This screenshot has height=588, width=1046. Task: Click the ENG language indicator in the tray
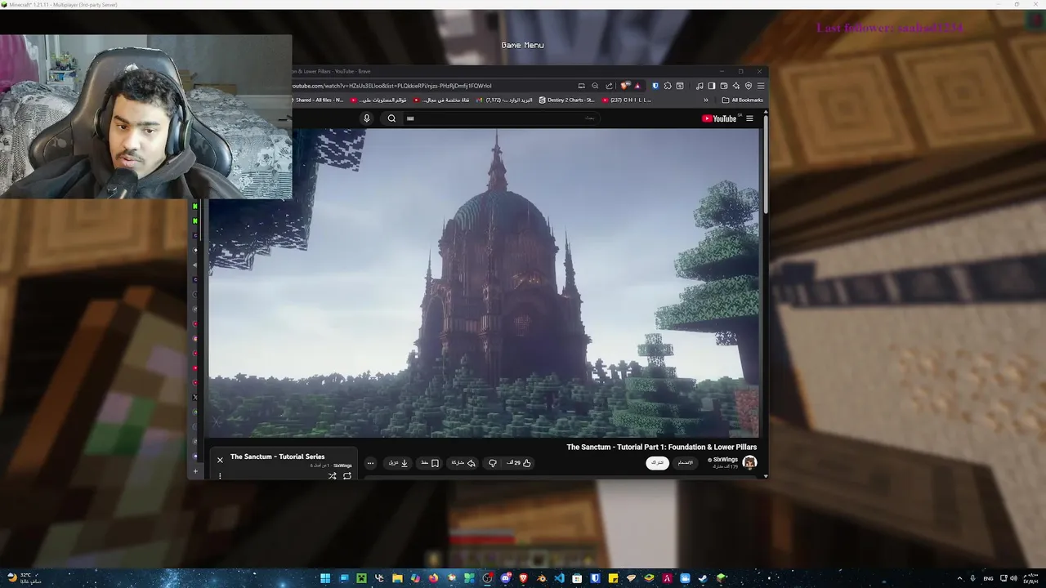pos(989,578)
